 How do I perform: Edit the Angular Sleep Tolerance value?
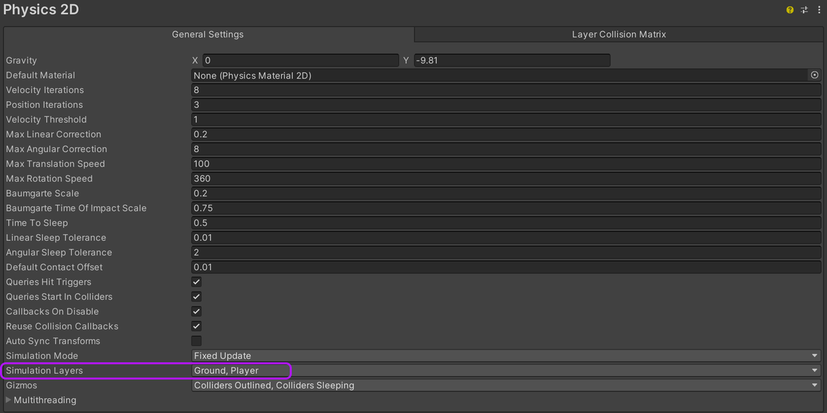click(x=506, y=253)
